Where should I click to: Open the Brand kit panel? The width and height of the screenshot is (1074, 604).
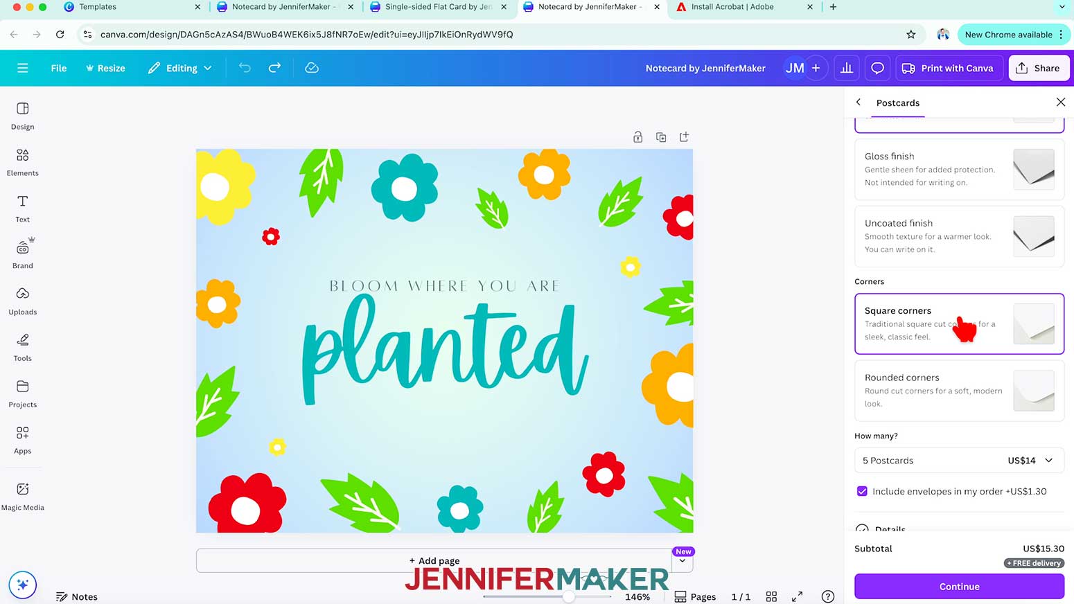click(x=22, y=254)
